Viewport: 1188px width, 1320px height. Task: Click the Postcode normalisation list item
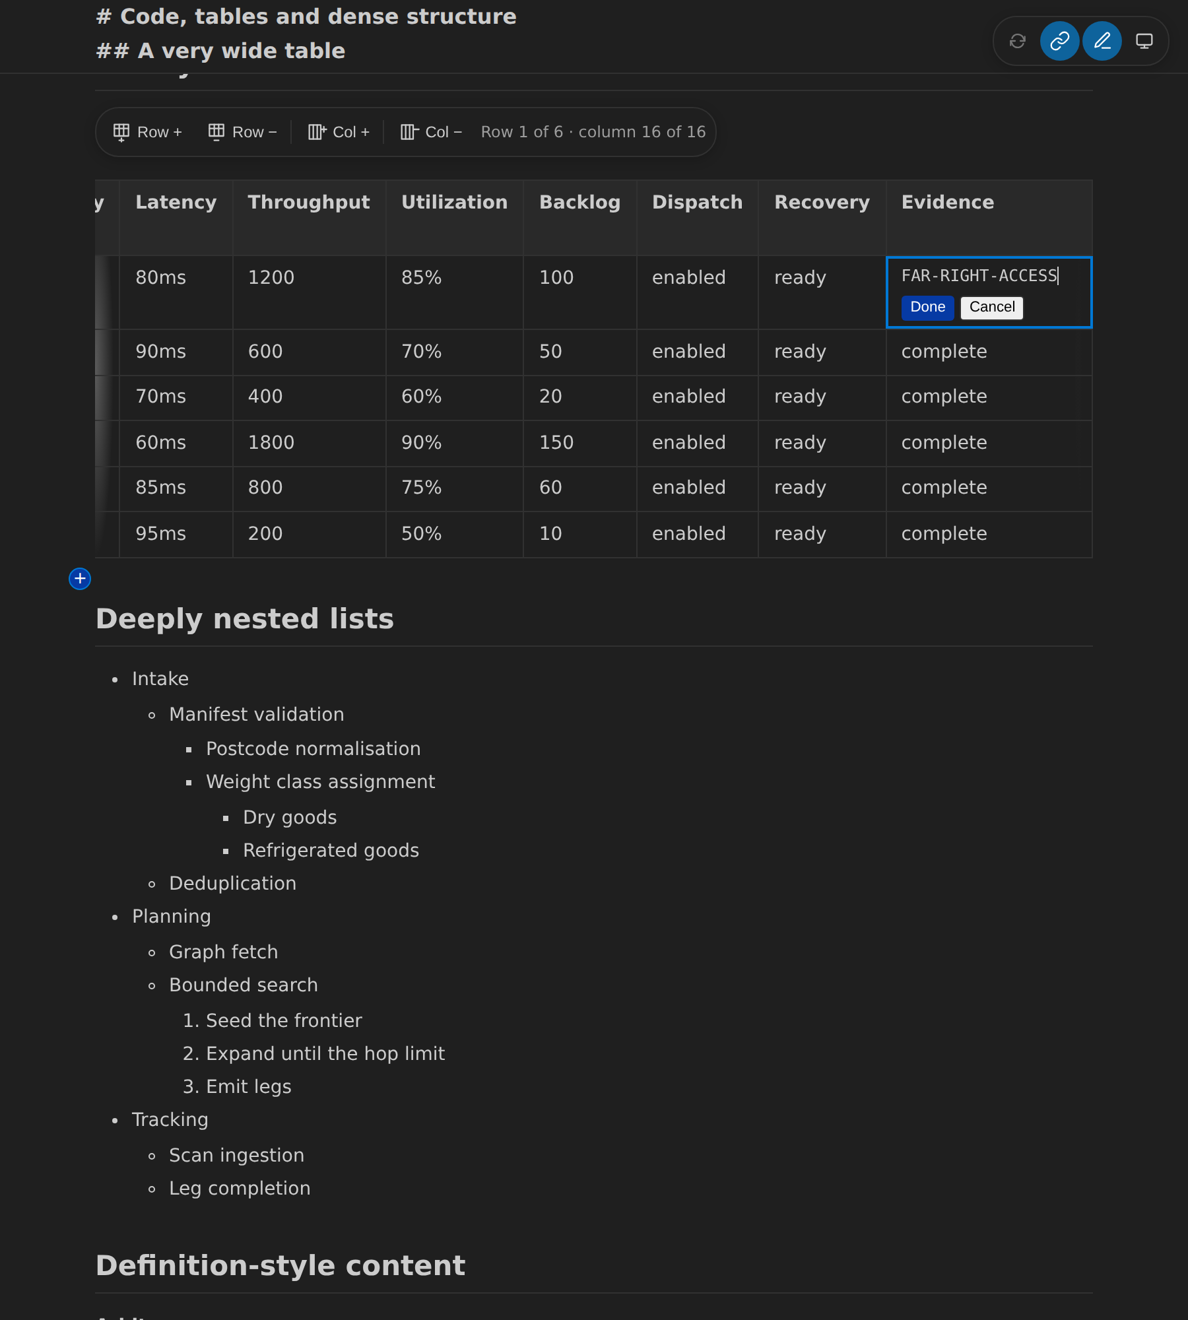pyautogui.click(x=313, y=748)
